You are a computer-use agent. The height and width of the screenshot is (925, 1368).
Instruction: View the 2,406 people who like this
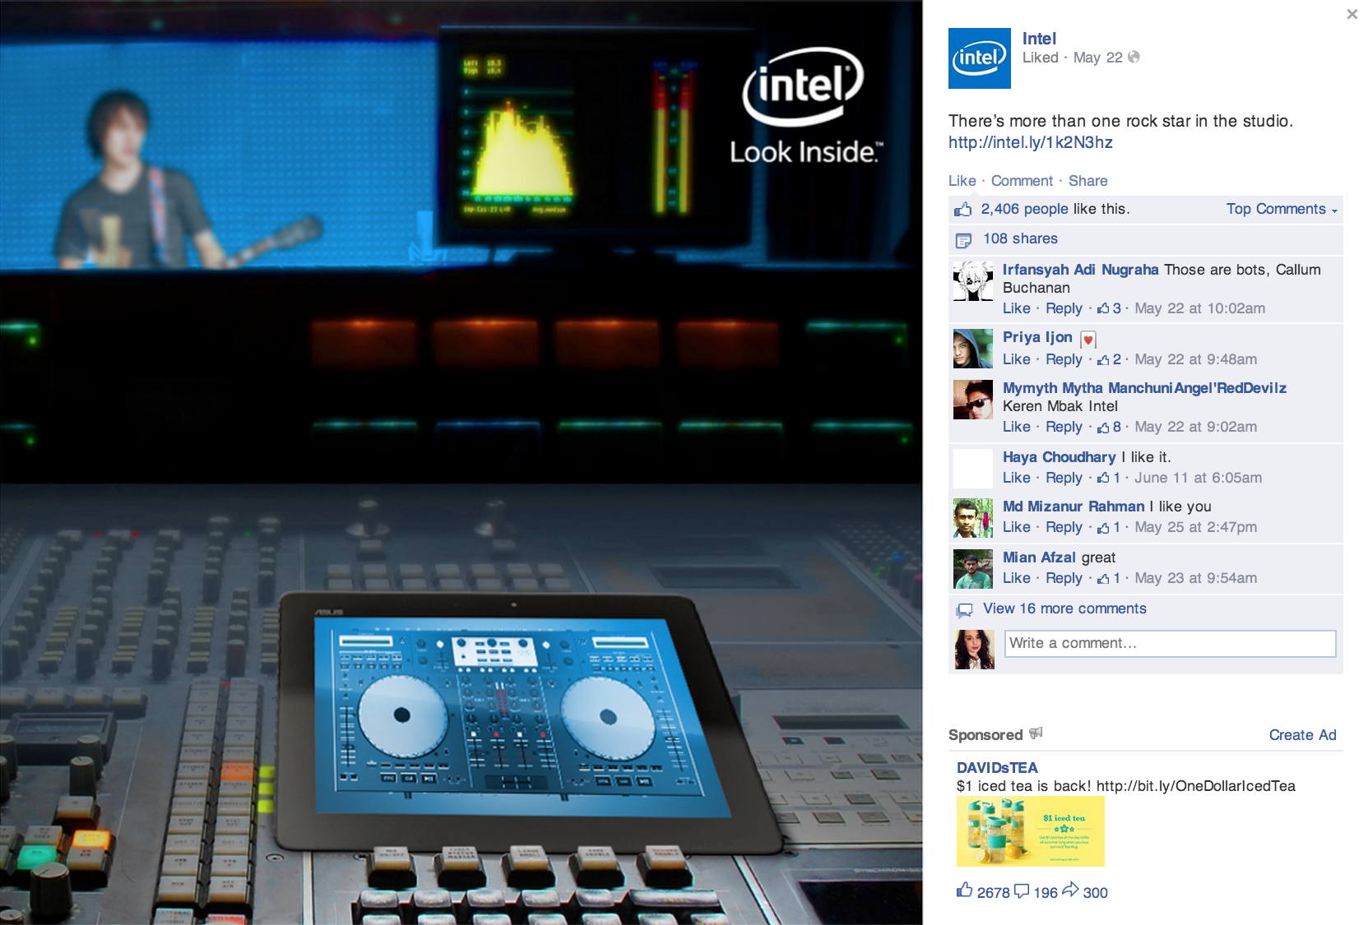[1024, 209]
